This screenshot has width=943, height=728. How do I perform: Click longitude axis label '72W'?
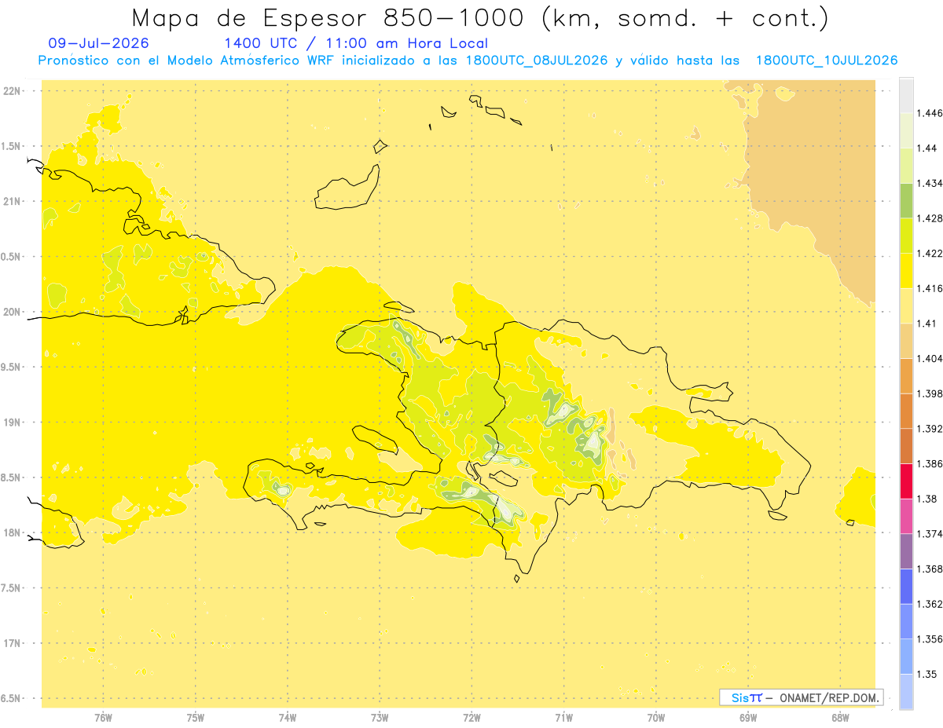coord(472,717)
